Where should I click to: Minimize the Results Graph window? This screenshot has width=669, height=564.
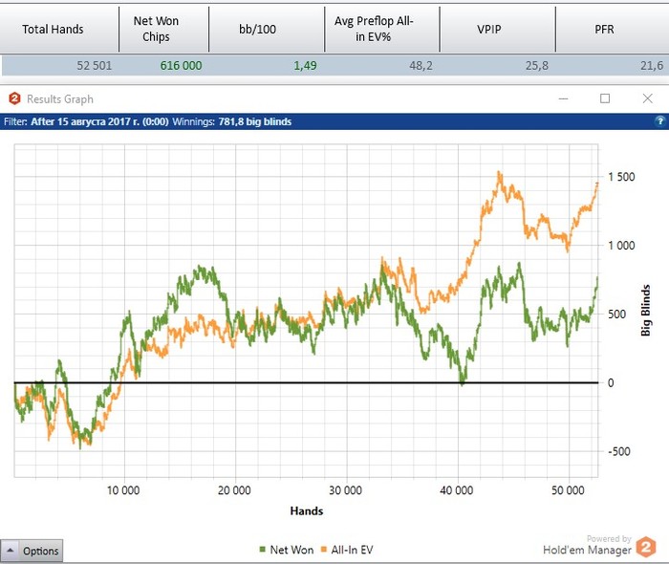tap(563, 98)
